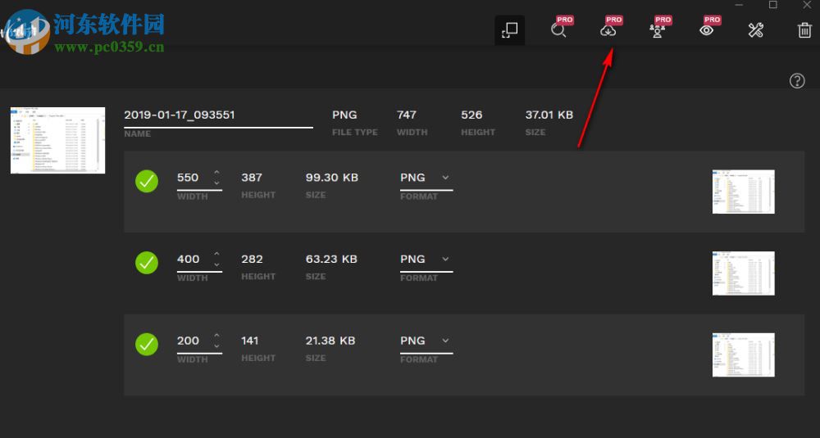
Task: Close the application window
Action: [807, 5]
